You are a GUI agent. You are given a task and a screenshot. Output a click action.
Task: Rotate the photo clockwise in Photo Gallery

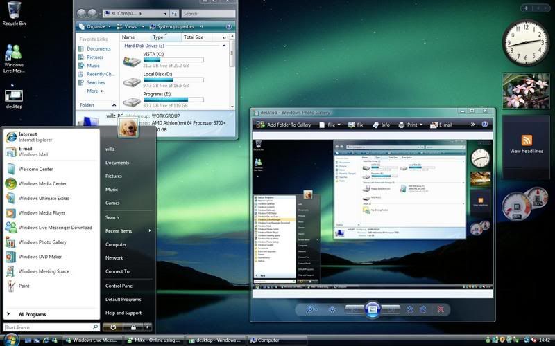pos(423,309)
